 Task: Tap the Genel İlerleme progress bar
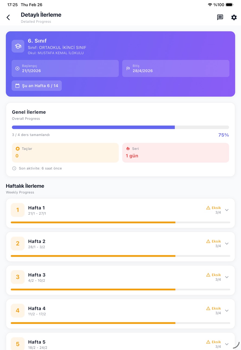(120, 127)
